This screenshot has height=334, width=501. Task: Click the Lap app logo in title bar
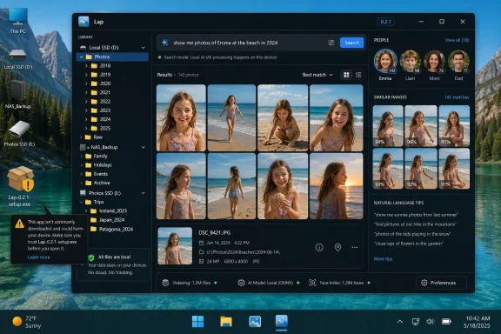click(x=83, y=22)
